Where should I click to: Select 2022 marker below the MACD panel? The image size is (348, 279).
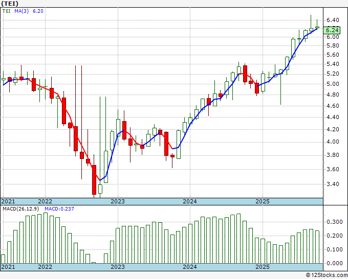(x=45, y=267)
